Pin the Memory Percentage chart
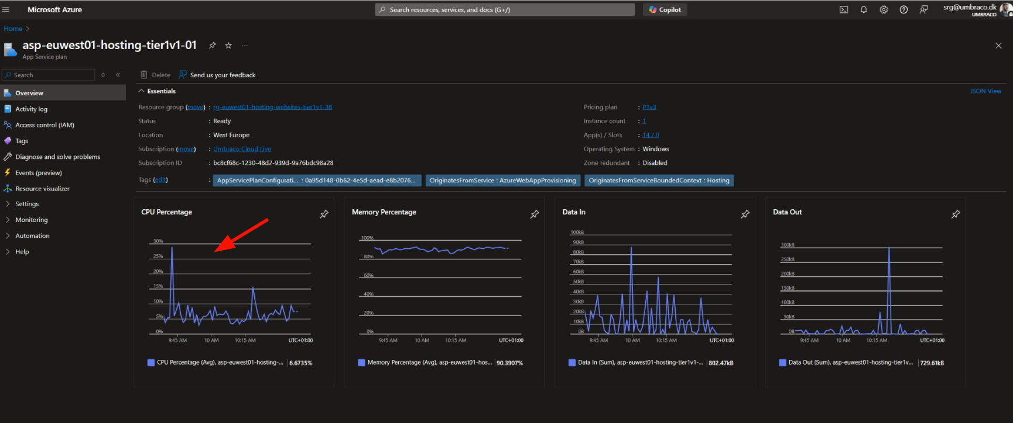This screenshot has height=423, width=1013. click(534, 214)
